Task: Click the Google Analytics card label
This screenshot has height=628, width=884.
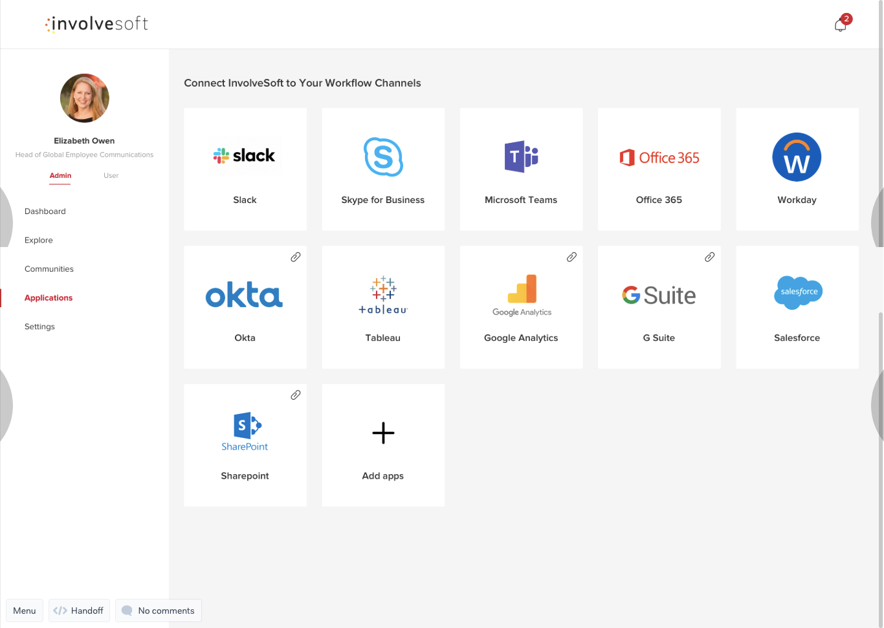Action: (521, 338)
